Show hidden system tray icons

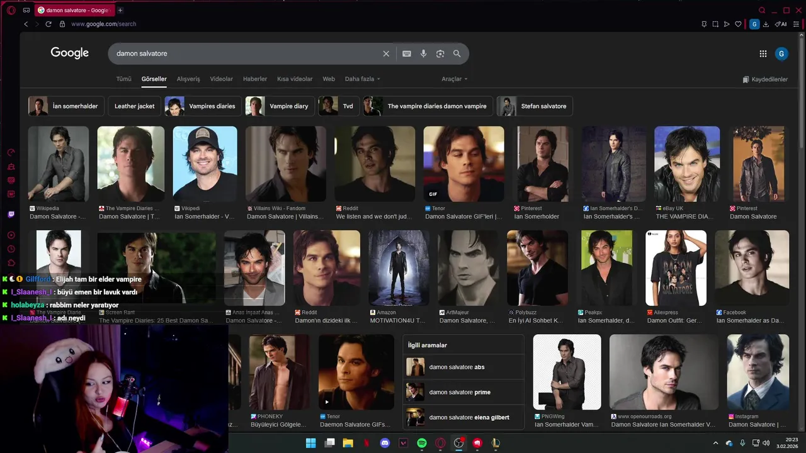tap(715, 443)
